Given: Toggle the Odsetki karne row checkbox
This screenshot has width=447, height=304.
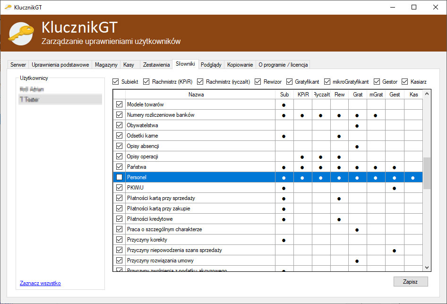Looking at the screenshot, I should click(x=120, y=136).
